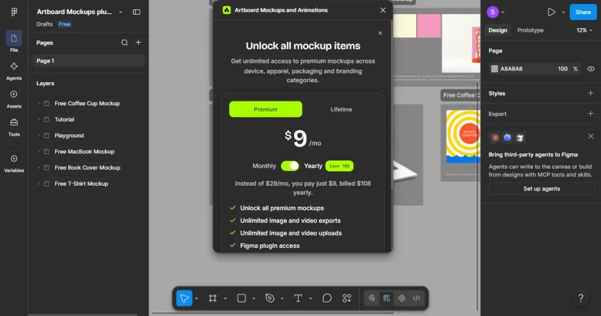Screen dimensions: 601x316
Task: Expand the Free T-Shirt Mockup layer
Action: coord(38,184)
